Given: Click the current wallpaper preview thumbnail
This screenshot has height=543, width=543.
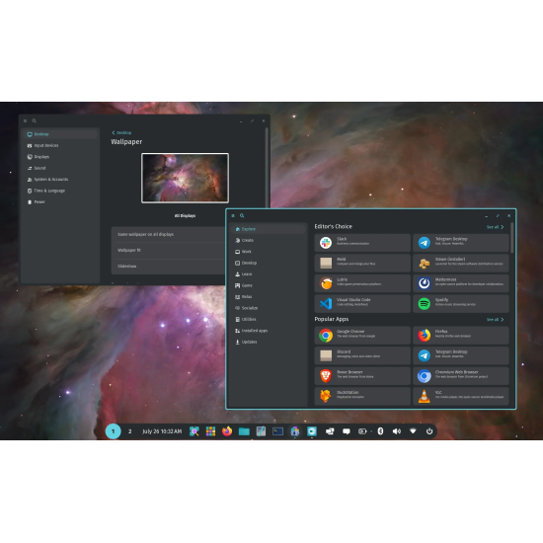Looking at the screenshot, I should tap(185, 178).
